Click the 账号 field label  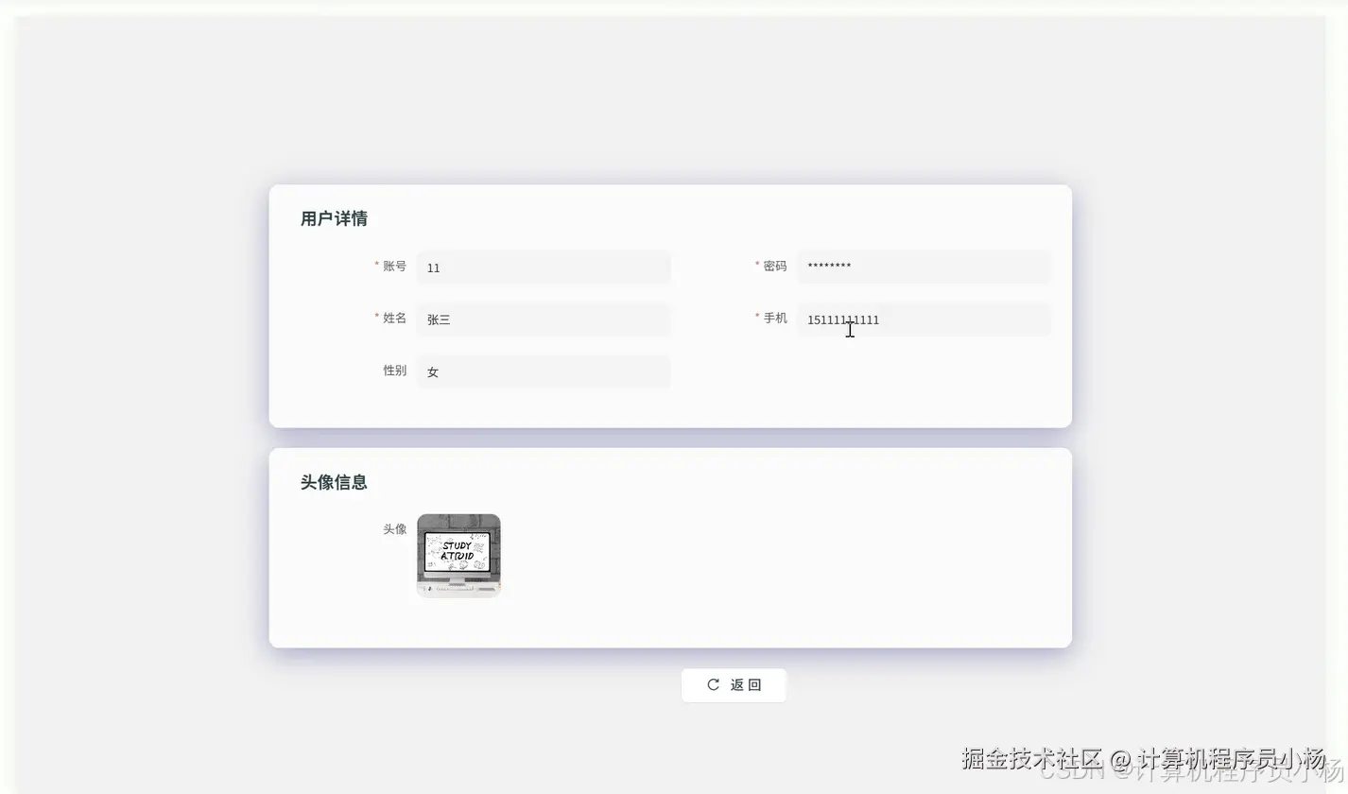click(394, 267)
